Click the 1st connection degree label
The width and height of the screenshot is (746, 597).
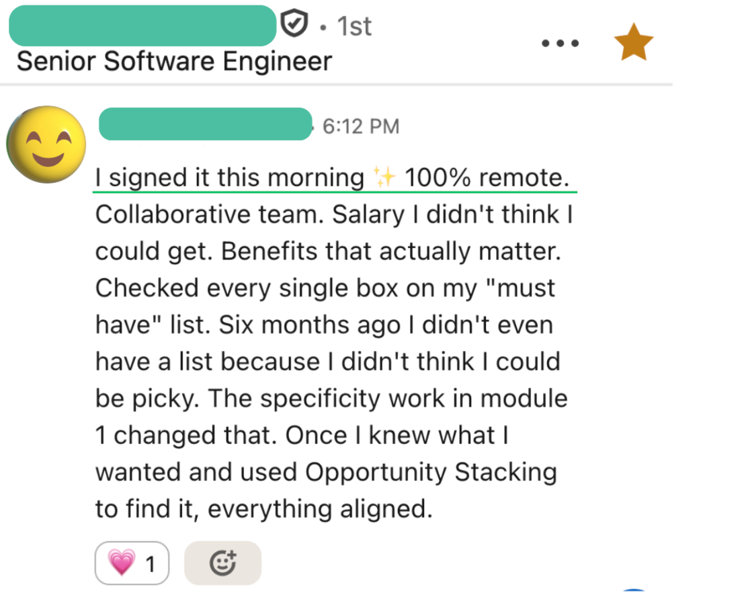coord(354,26)
